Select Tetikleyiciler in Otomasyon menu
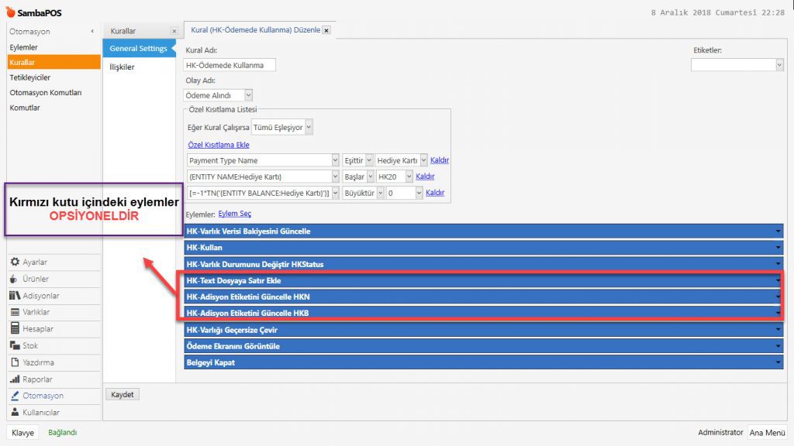Viewport: 794px width, 446px height. pyautogui.click(x=30, y=77)
